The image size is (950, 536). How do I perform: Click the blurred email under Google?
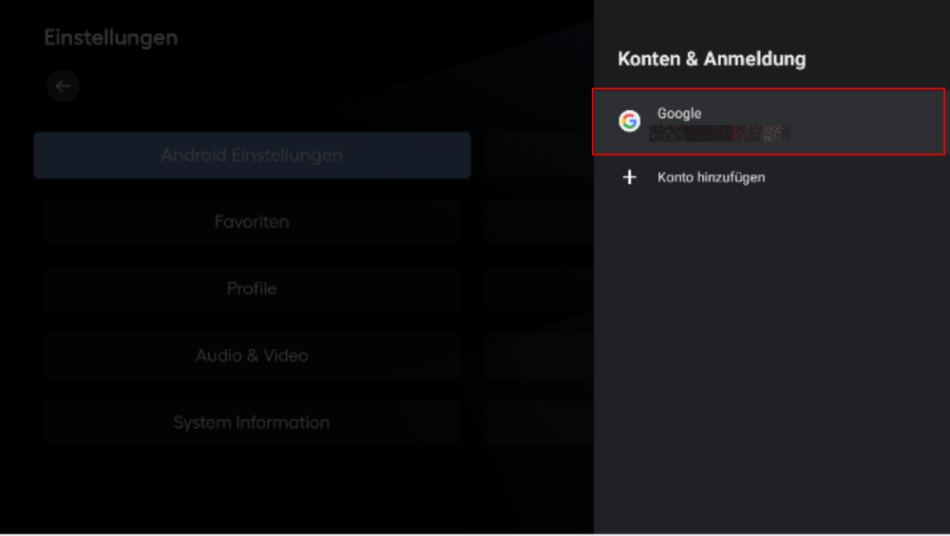click(x=719, y=134)
